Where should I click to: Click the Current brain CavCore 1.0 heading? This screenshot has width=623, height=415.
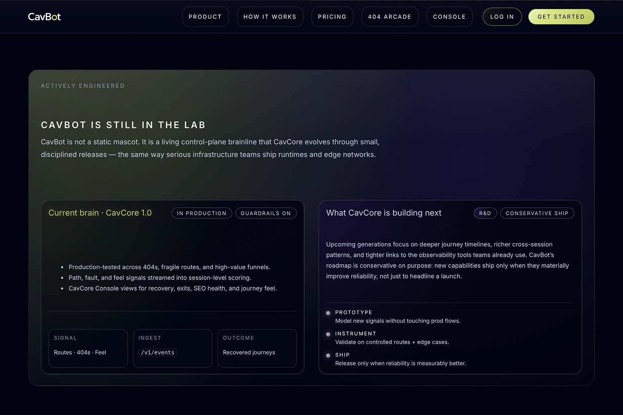(x=100, y=213)
